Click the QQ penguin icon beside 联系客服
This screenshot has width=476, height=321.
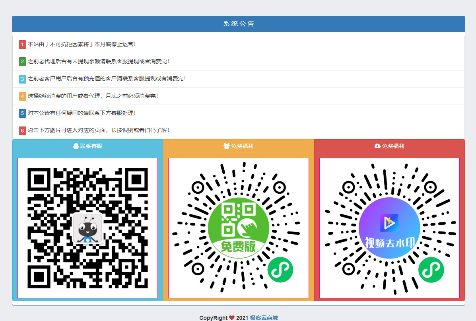point(76,146)
